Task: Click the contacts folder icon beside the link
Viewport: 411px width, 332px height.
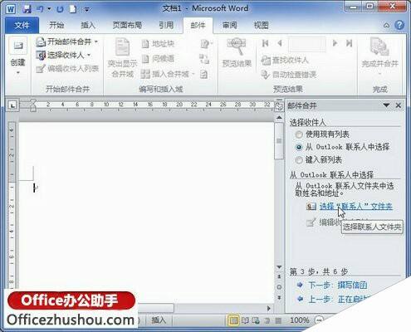Action: [311, 207]
